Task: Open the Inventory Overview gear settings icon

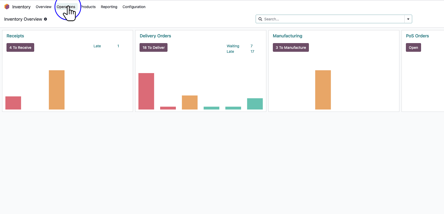Action: (45, 19)
